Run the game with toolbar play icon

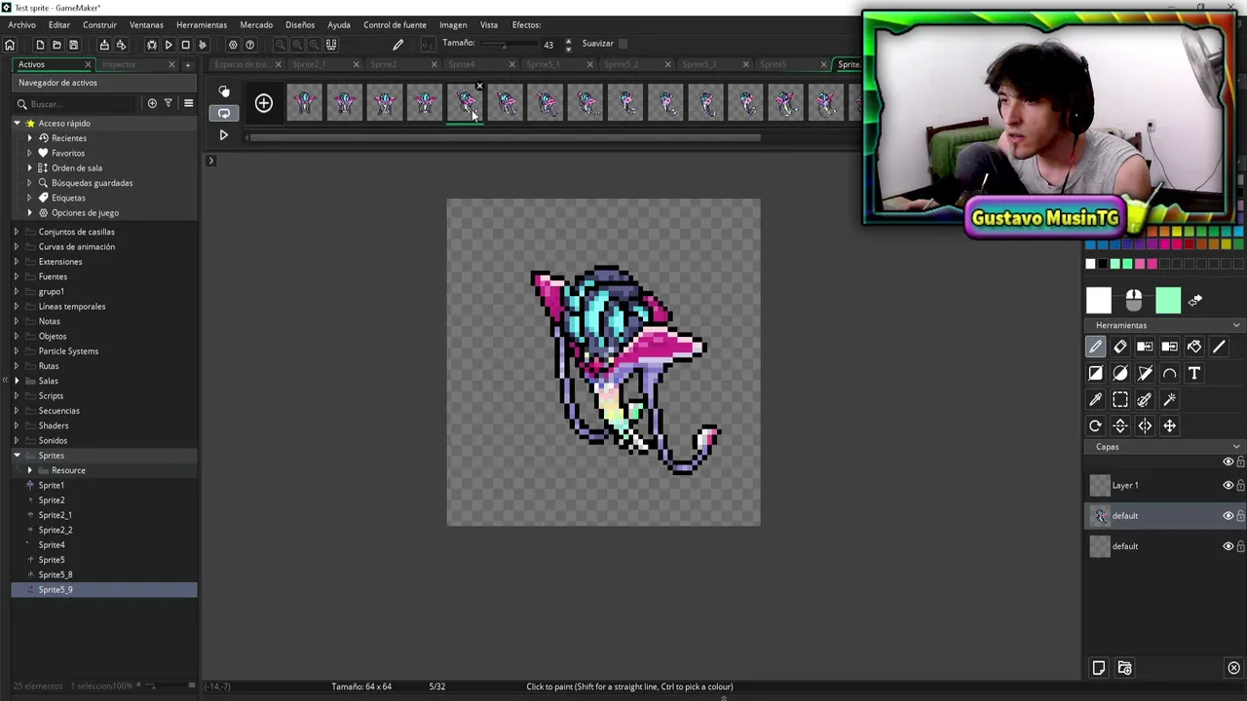click(169, 45)
